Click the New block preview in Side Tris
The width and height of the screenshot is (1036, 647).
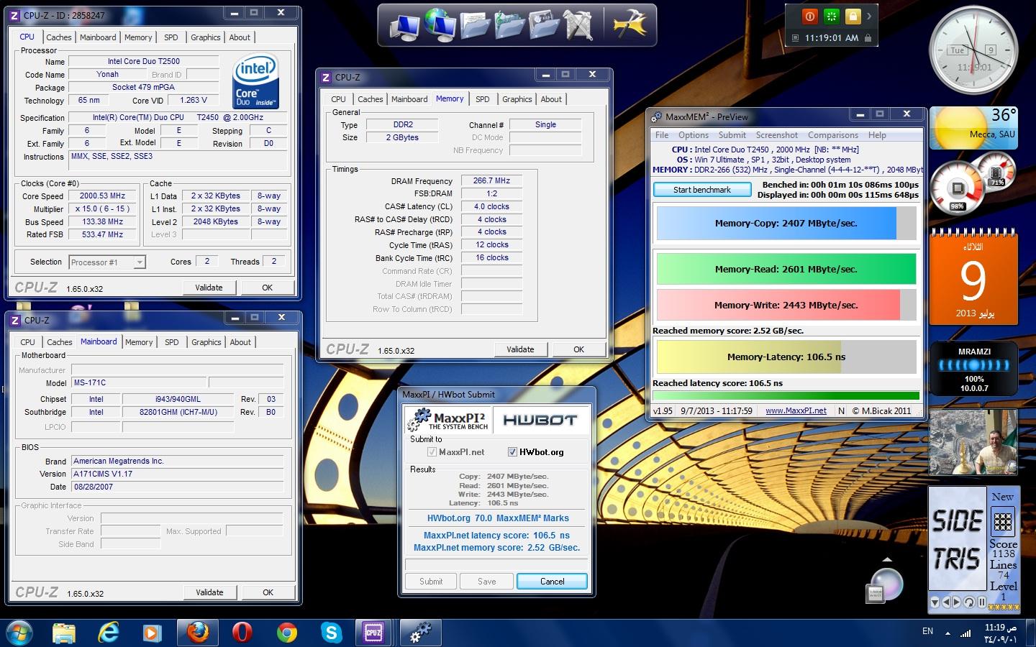pos(1003,522)
